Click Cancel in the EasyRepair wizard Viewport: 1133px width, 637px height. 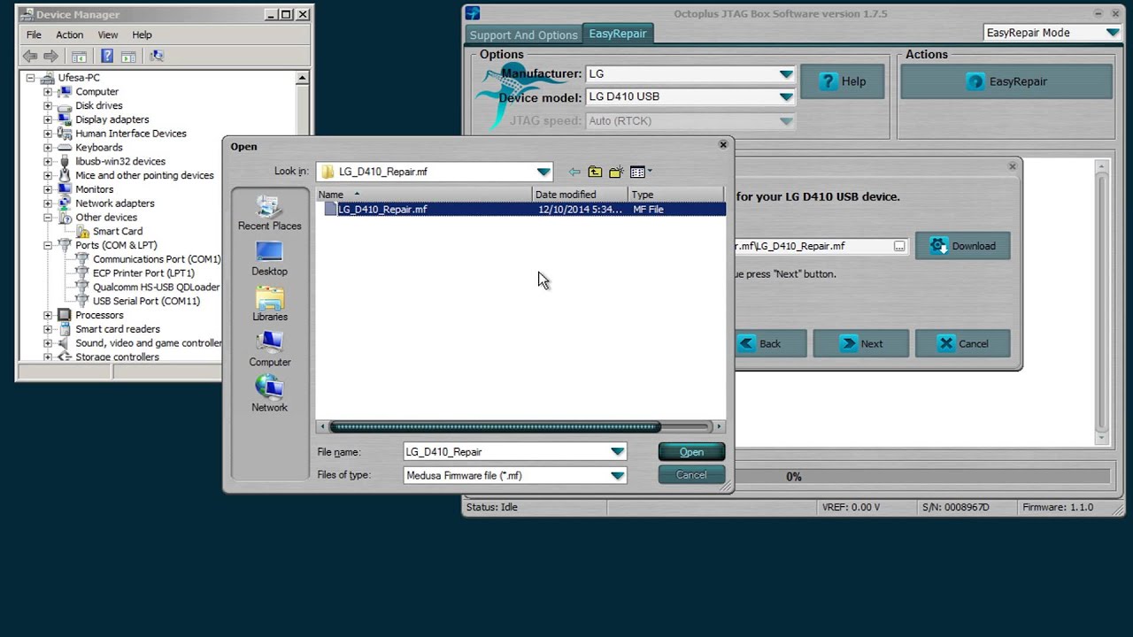(x=962, y=343)
